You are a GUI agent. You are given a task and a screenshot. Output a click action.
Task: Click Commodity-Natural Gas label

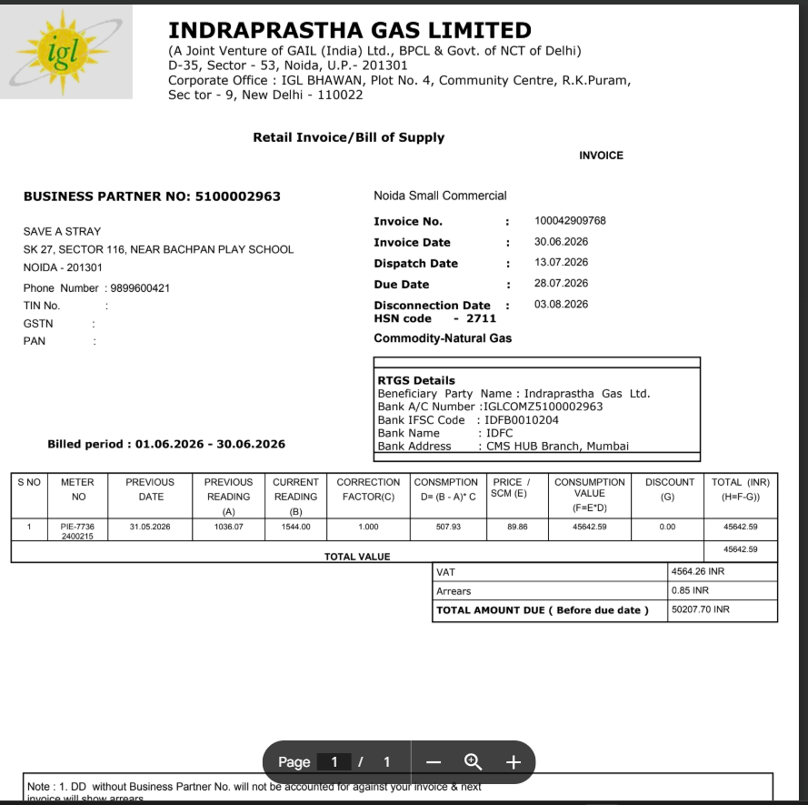[x=443, y=338]
